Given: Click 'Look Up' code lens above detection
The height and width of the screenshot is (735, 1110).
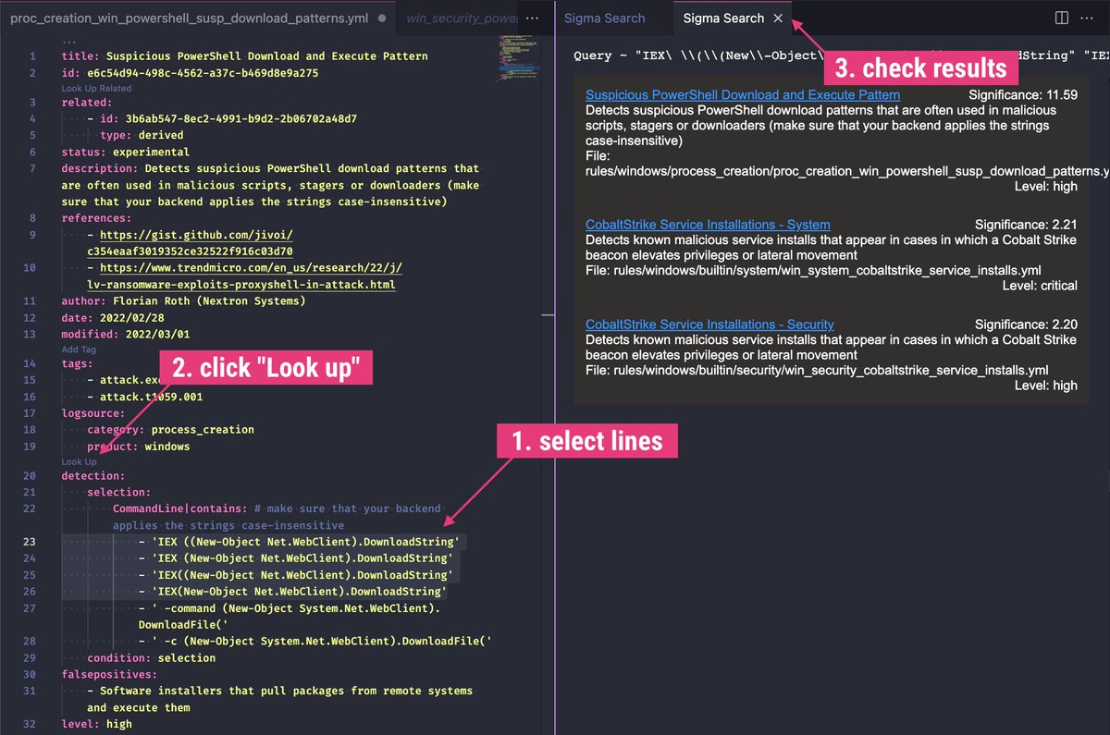Looking at the screenshot, I should (79, 461).
